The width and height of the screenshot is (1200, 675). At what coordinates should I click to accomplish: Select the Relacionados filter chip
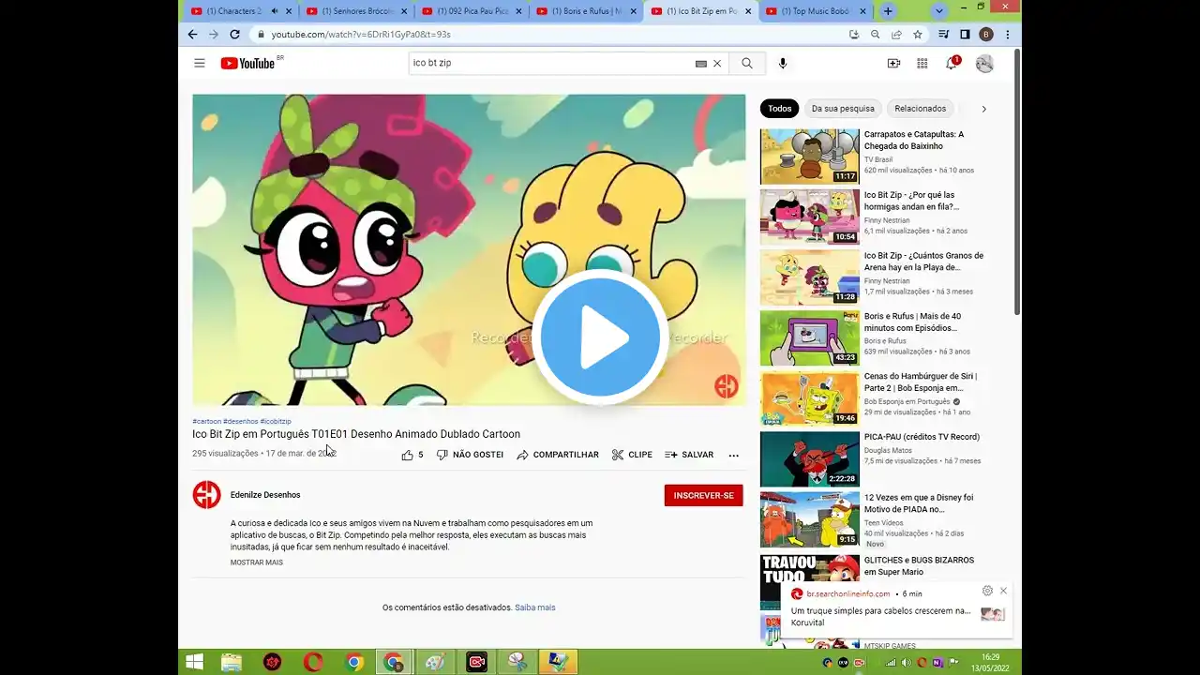pos(921,109)
